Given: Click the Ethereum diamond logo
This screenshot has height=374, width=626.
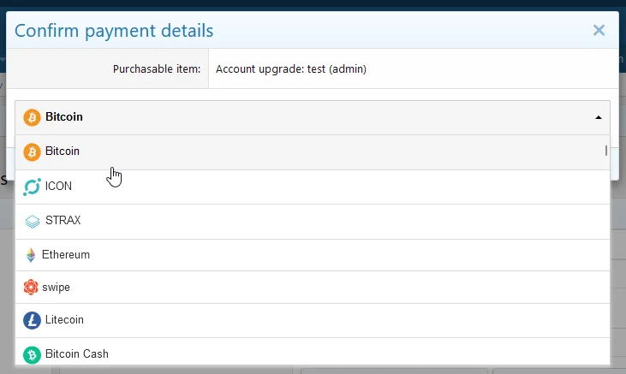Looking at the screenshot, I should [x=31, y=255].
